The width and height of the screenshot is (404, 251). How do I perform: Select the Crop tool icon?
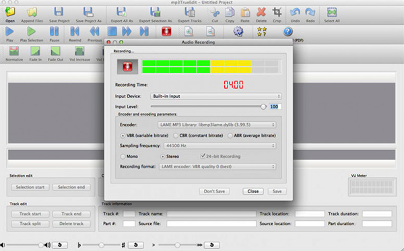point(277,12)
